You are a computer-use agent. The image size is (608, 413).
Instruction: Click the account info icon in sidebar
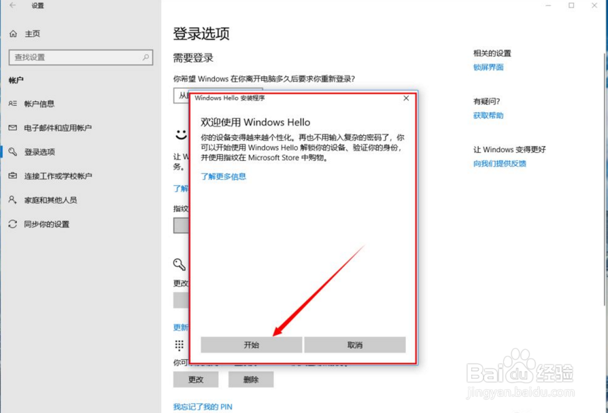pos(13,103)
